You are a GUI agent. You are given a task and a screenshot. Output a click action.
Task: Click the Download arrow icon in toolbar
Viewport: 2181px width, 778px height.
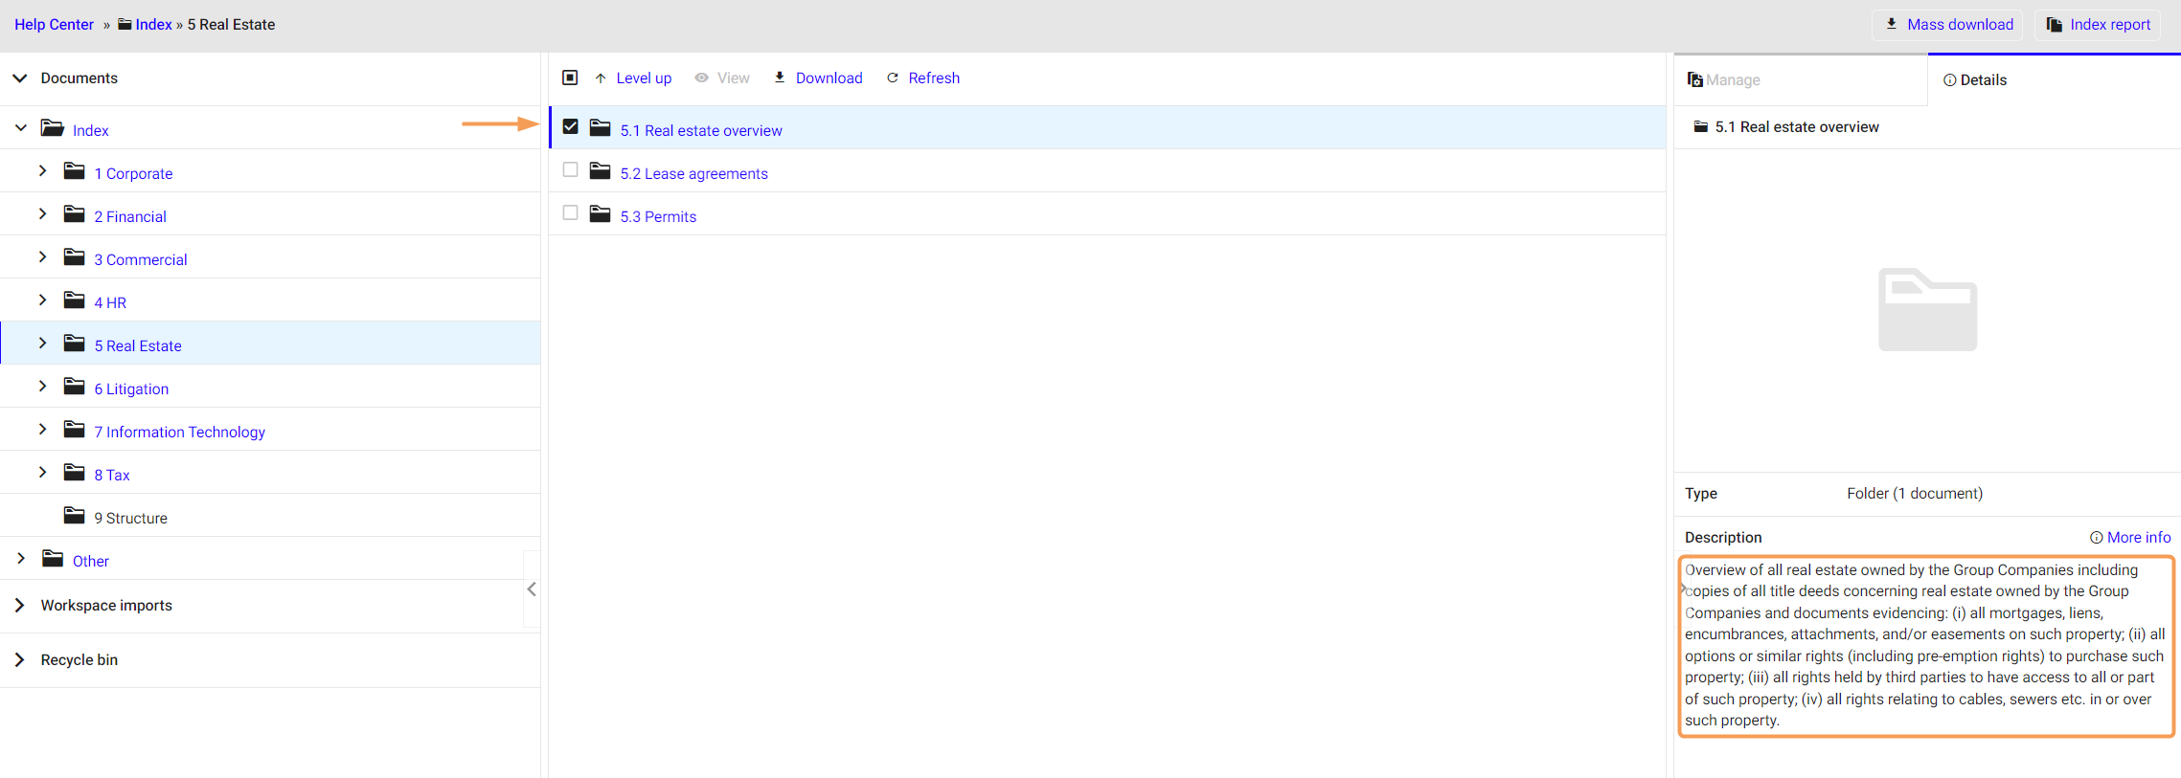[x=780, y=78]
